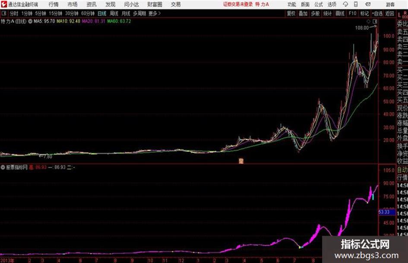Select the 5分钟 period
The width and height of the screenshot is (408, 263).
[40, 13]
